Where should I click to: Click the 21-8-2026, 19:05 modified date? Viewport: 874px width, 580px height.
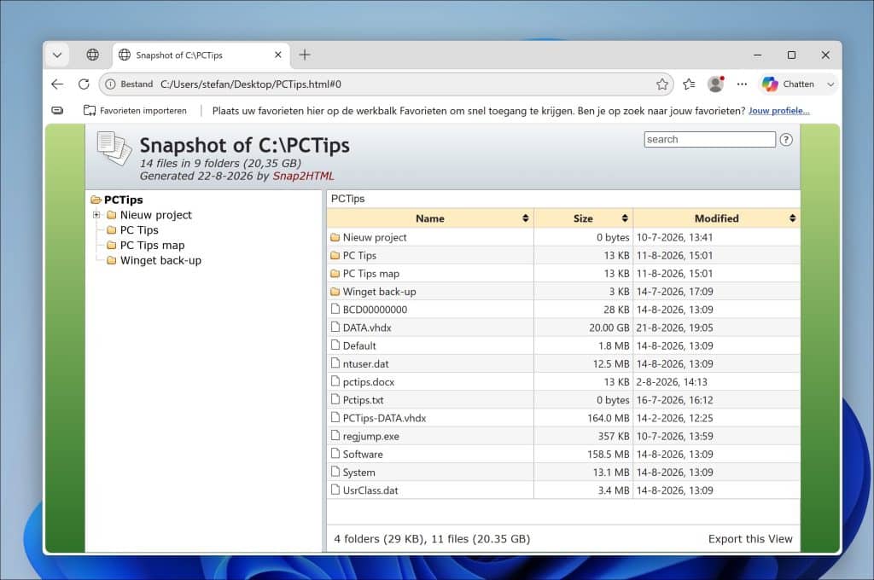tap(674, 328)
